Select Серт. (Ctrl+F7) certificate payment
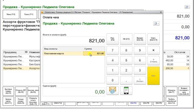Viewport: 194px width, 109px height. [x=153, y=39]
